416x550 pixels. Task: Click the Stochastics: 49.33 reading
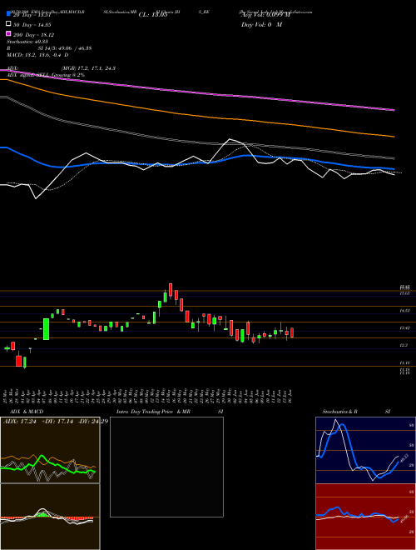pyautogui.click(x=27, y=42)
